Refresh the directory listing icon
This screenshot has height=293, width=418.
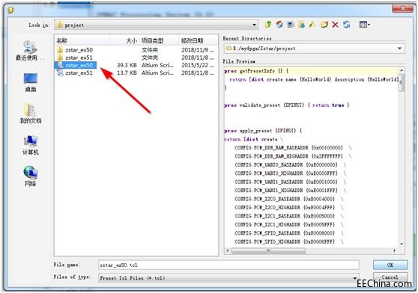coord(347,25)
